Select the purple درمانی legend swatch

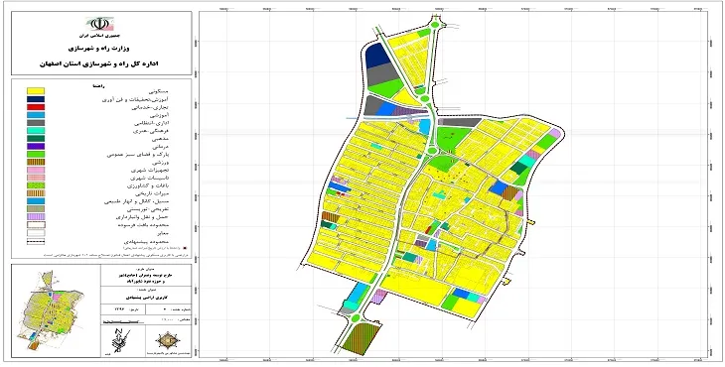(x=36, y=147)
